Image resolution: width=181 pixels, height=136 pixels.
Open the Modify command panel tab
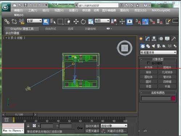point(147,39)
